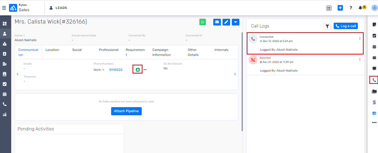Screen dimensions: 378x153
Task: Toggle the hamburger navigation menu
Action: pyautogui.click(x=4, y=8)
